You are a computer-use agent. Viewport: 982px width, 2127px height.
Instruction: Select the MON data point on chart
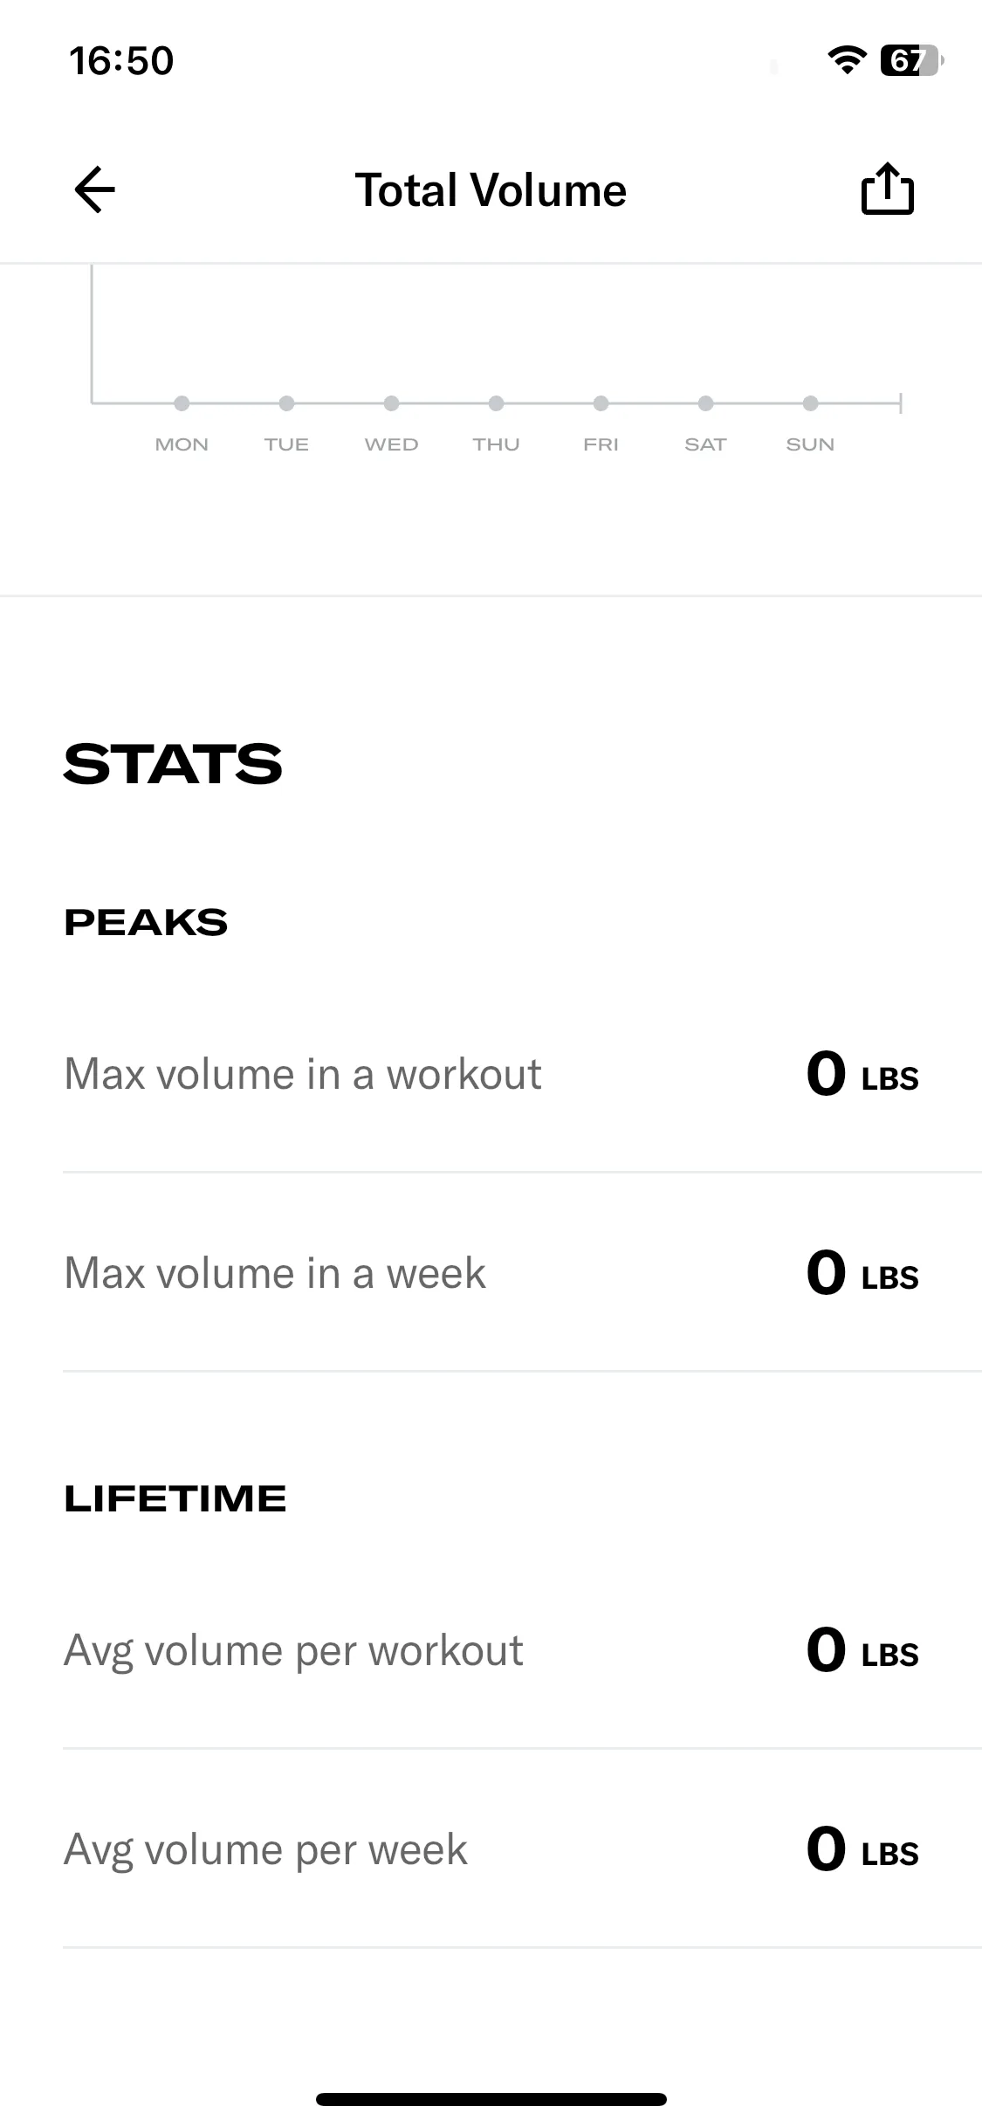pos(182,403)
